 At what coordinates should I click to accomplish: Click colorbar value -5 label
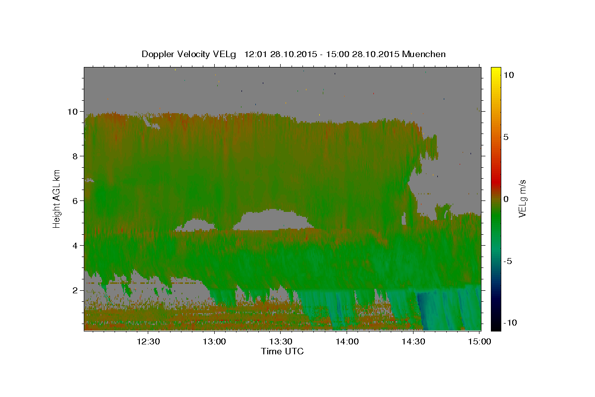coord(508,261)
